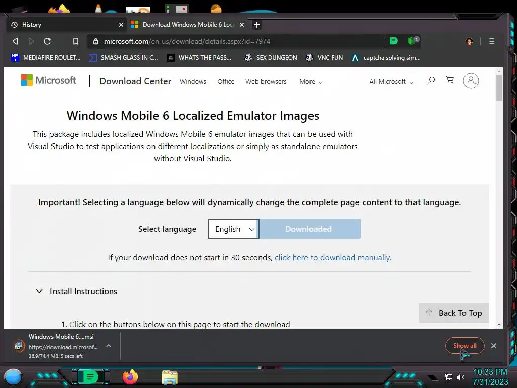Click the Start orb button
The height and width of the screenshot is (388, 517).
point(13,377)
